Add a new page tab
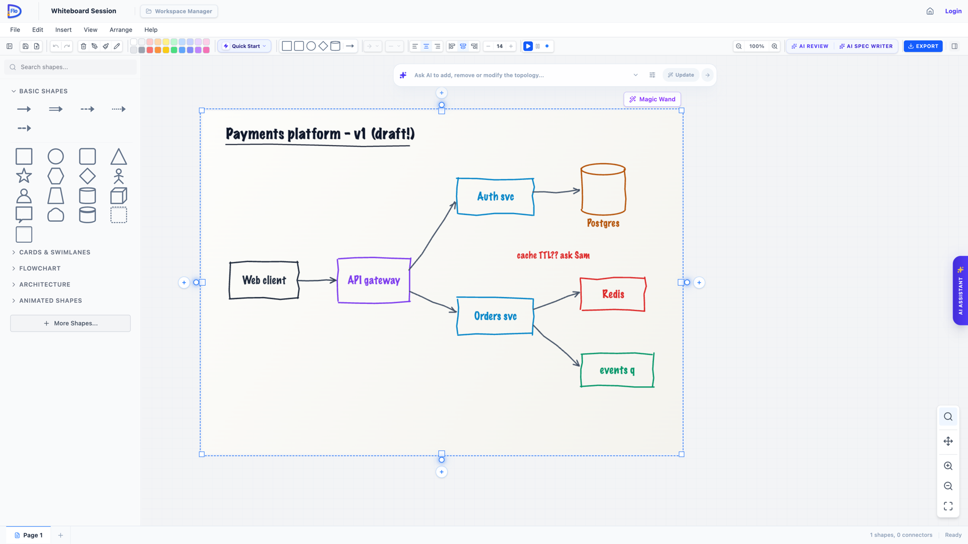 pos(60,535)
